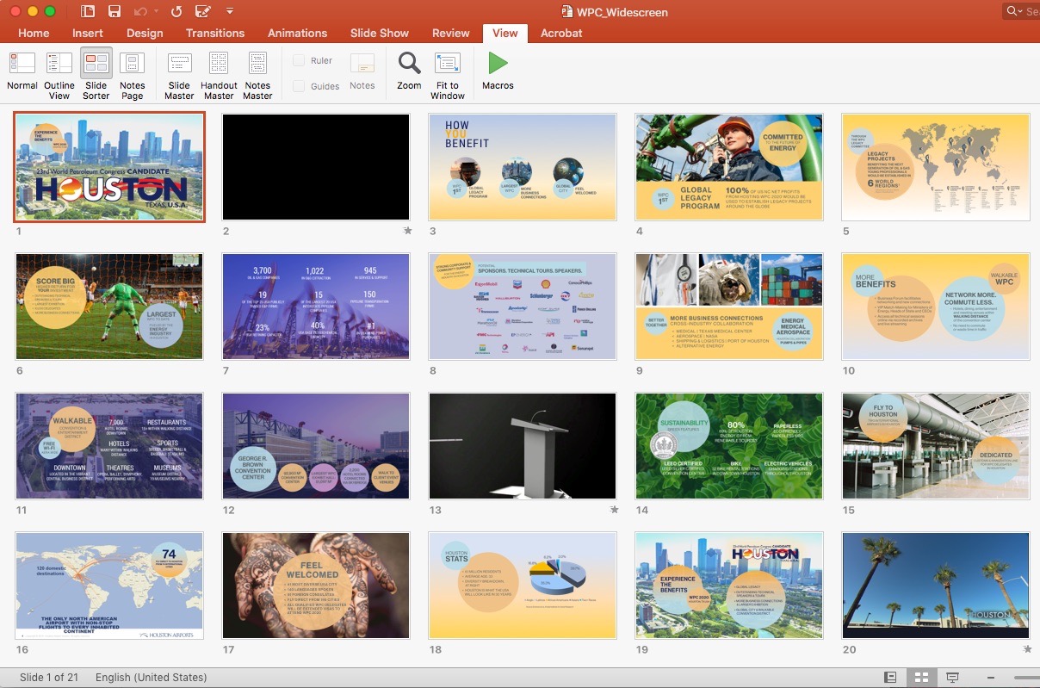Expand the Quick Access Toolbar customization chevron
Image resolution: width=1040 pixels, height=688 pixels.
point(229,10)
